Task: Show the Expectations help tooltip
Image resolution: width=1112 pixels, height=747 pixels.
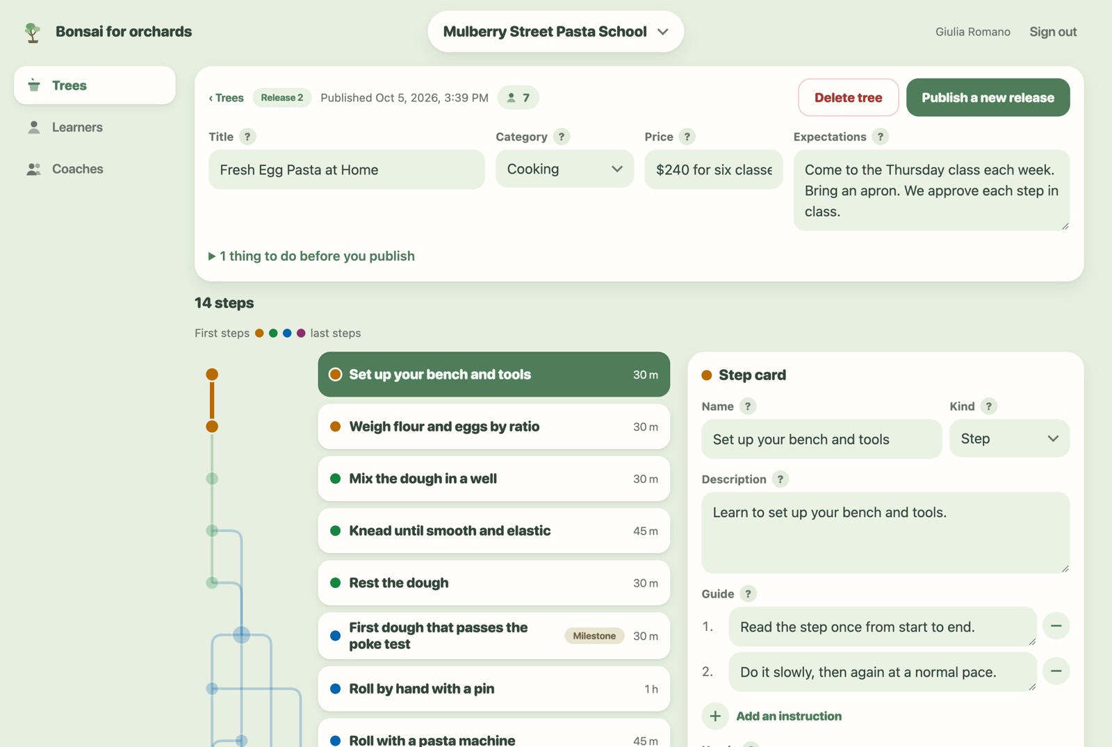Action: pyautogui.click(x=881, y=137)
